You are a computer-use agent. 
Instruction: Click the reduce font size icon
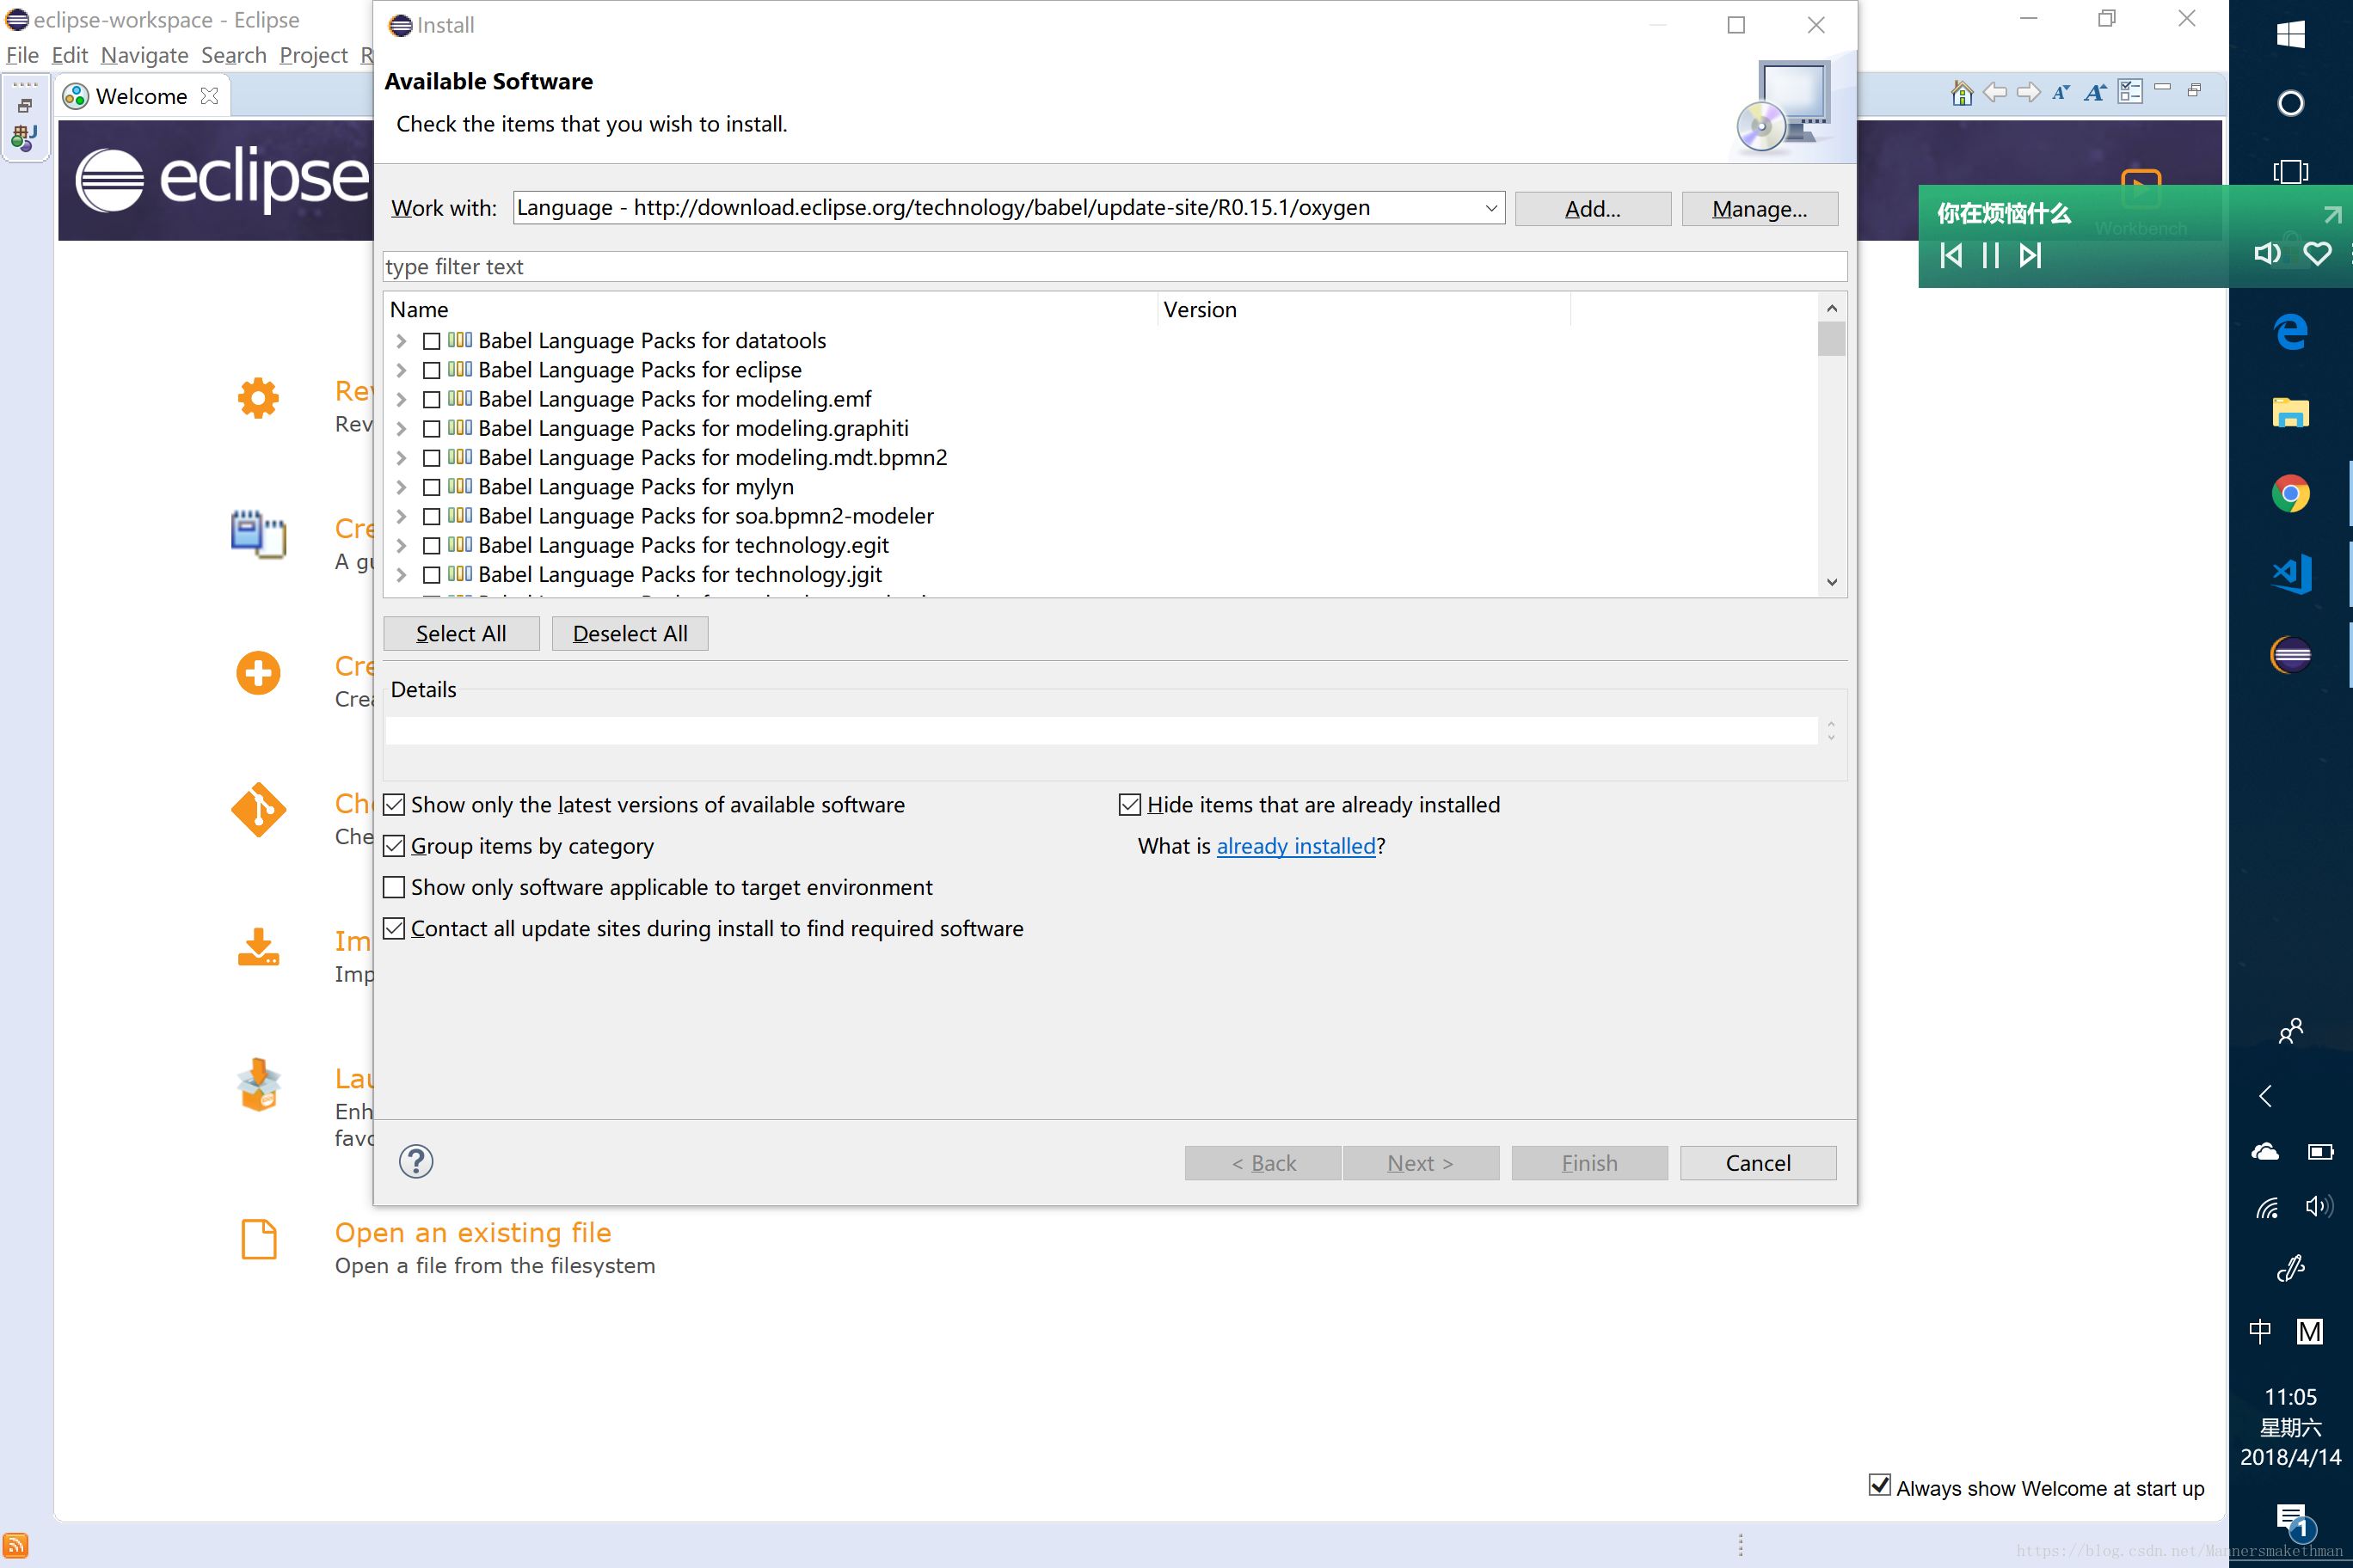[2061, 93]
